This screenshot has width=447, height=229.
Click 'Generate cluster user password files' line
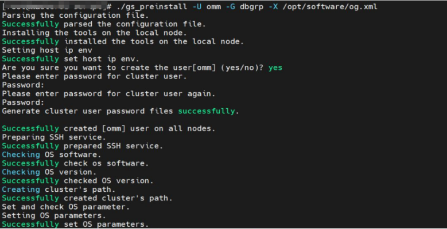pyautogui.click(x=121, y=111)
